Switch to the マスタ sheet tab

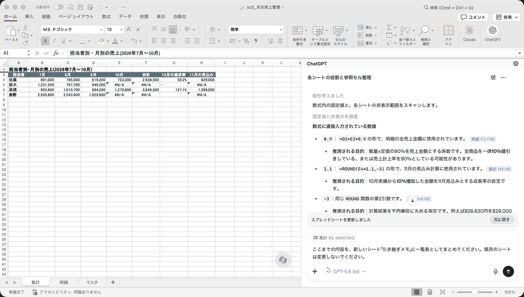pos(92,282)
